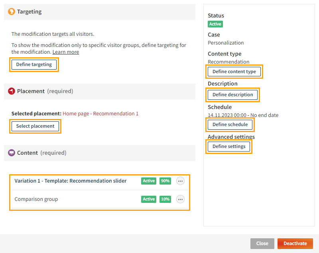Click the Define targeting button
Screen dimensions: 319x253
[x=34, y=64]
